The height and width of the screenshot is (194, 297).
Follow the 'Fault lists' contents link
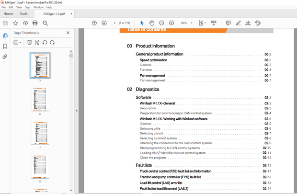coord(144,165)
